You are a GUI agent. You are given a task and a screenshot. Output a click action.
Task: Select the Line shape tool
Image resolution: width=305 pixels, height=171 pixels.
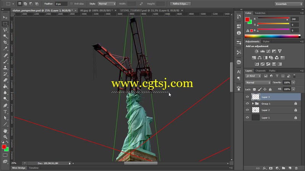coord(5,124)
